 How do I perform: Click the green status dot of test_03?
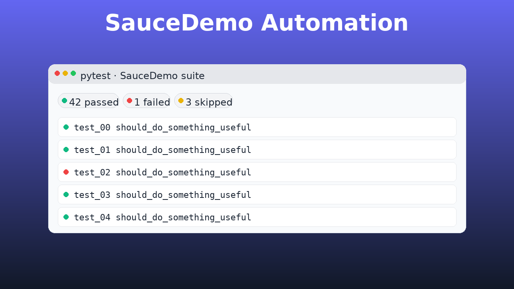coord(66,195)
